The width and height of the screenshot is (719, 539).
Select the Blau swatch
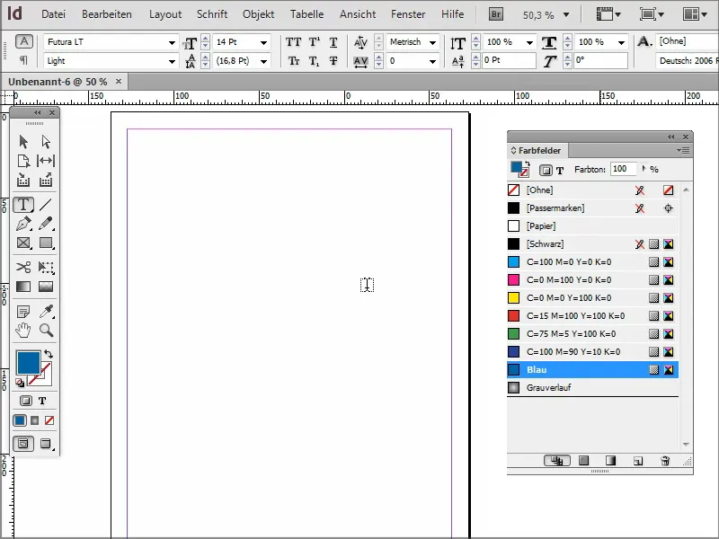point(592,370)
